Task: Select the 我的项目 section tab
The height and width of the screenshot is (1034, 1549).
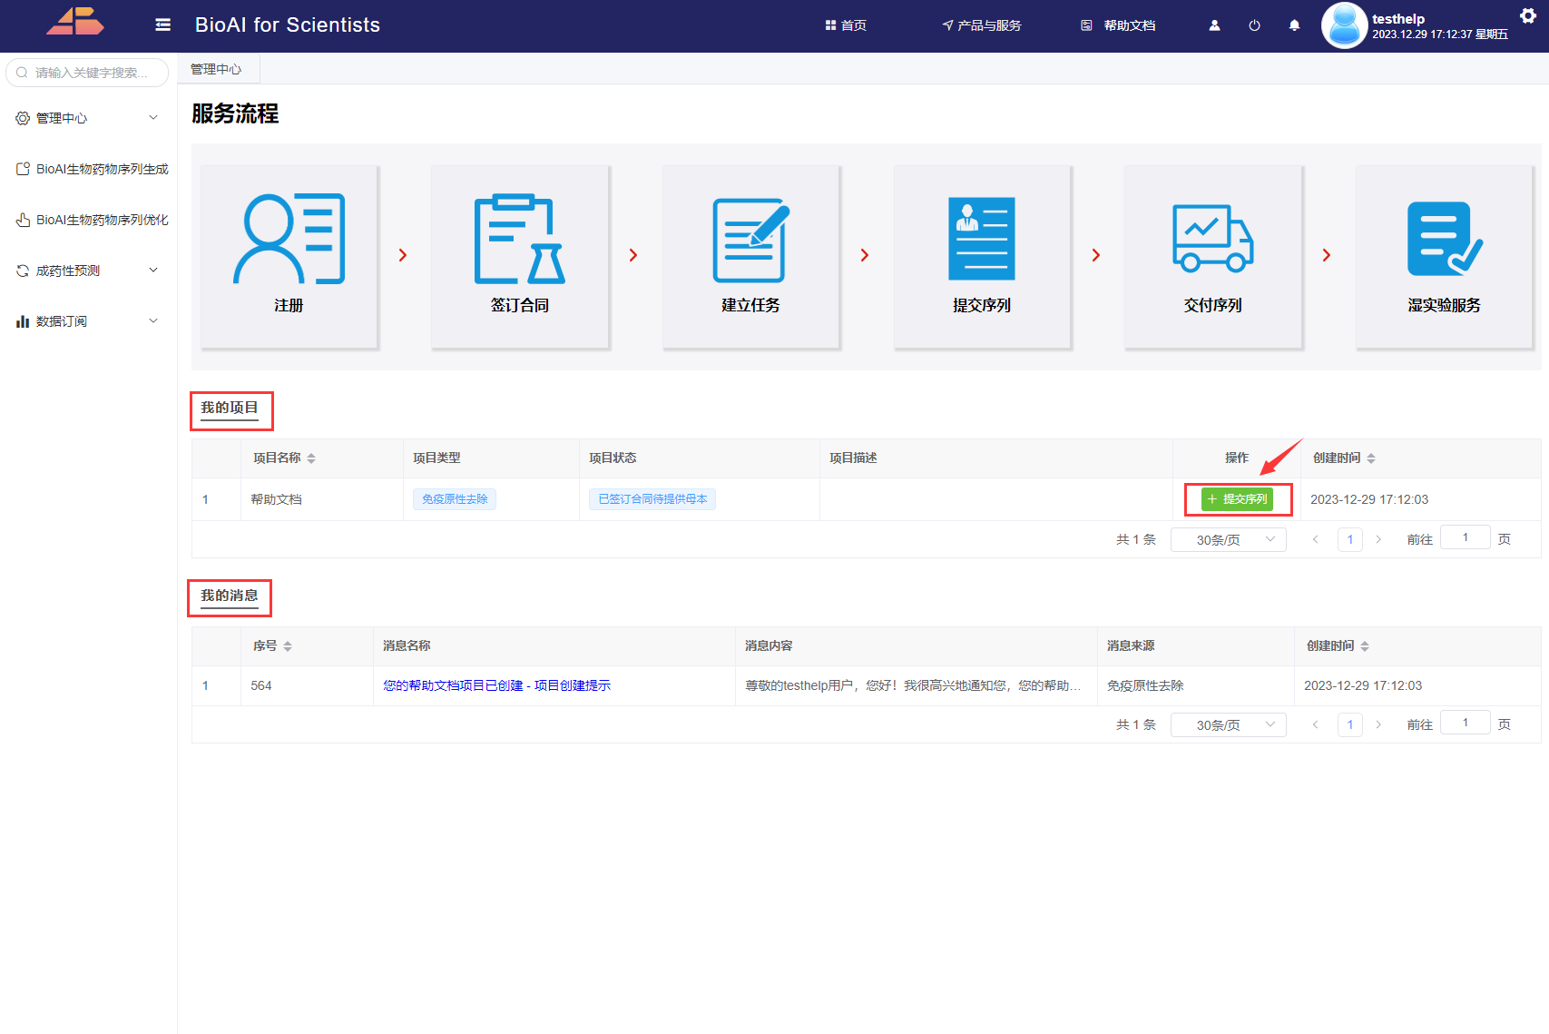Action: [230, 409]
